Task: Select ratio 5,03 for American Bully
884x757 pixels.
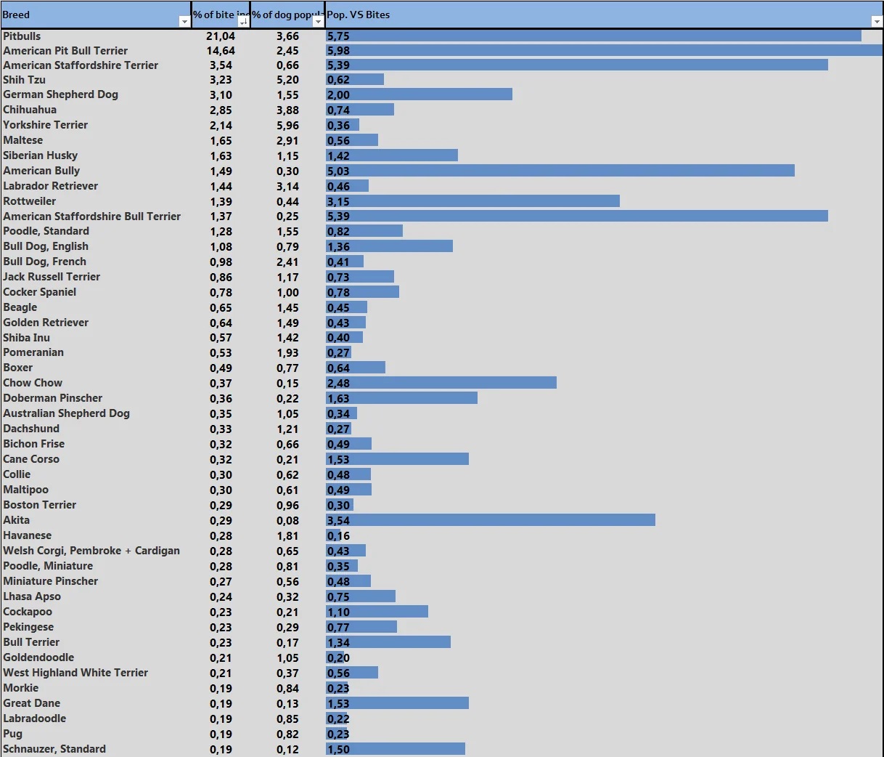Action: click(x=338, y=171)
